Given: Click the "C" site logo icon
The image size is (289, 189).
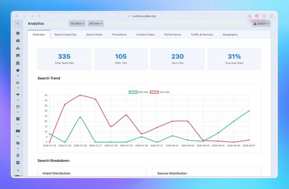Looking at the screenshot, I should click(18, 24).
